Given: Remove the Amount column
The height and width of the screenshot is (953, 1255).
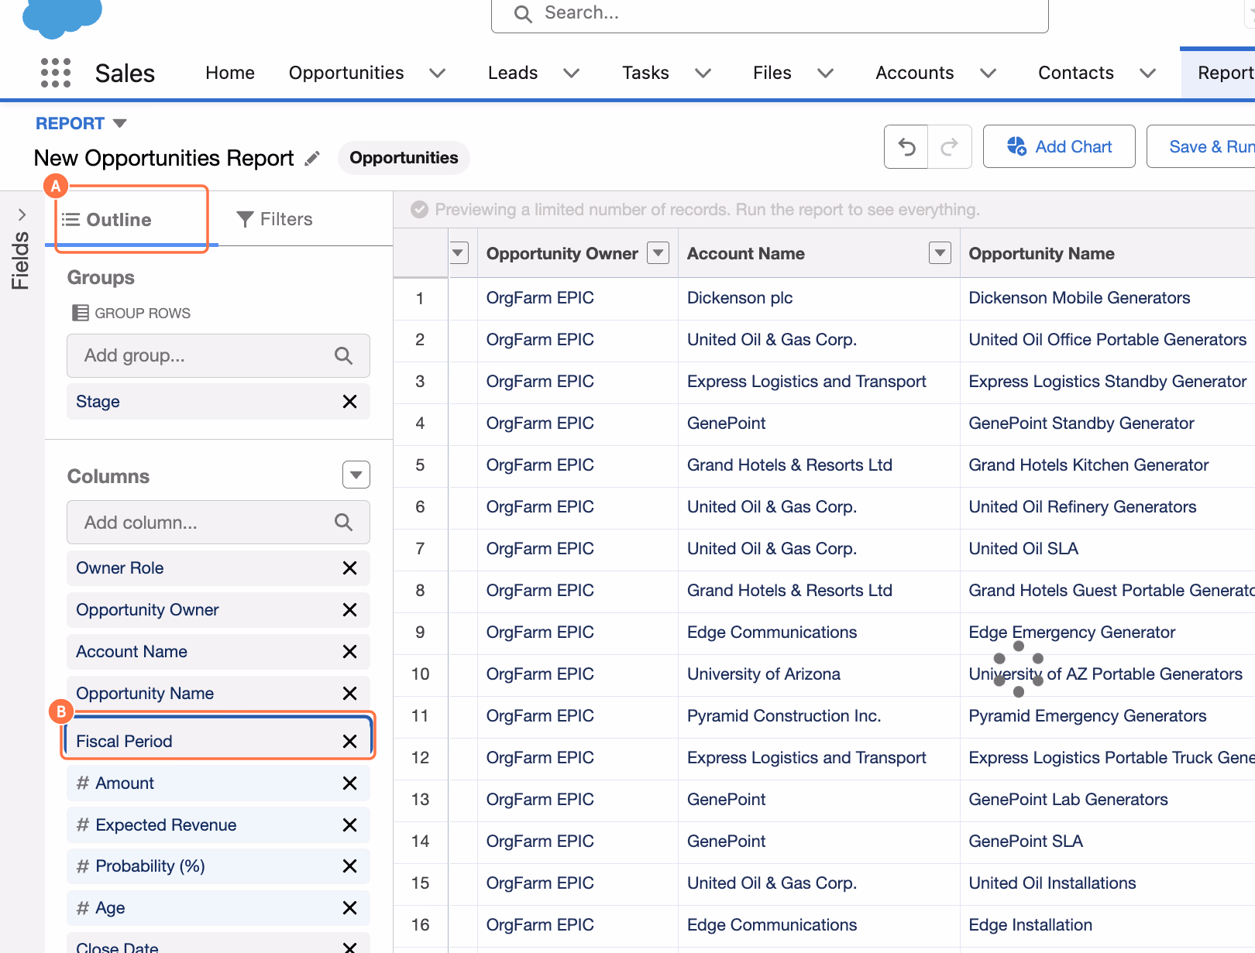Looking at the screenshot, I should click(350, 783).
